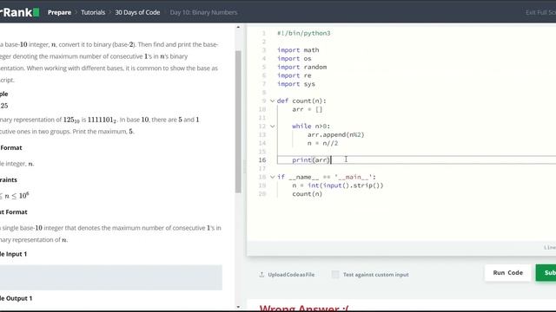Screen dimensions: 556x312
Task: Click the Sample Input 1 heading
Action: coord(14,254)
